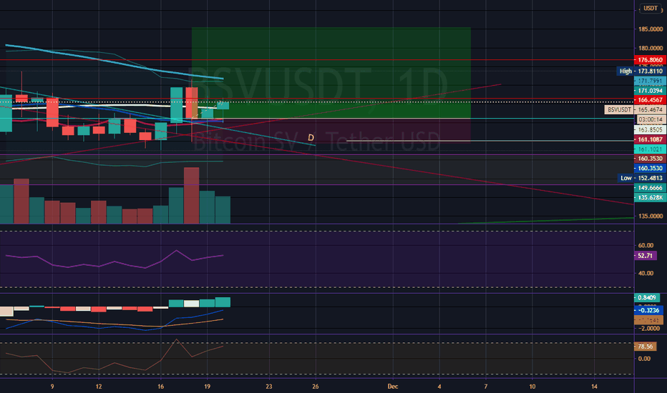This screenshot has height=393, width=667.
Task: Click the 171.0394 price tag
Action: (x=650, y=91)
